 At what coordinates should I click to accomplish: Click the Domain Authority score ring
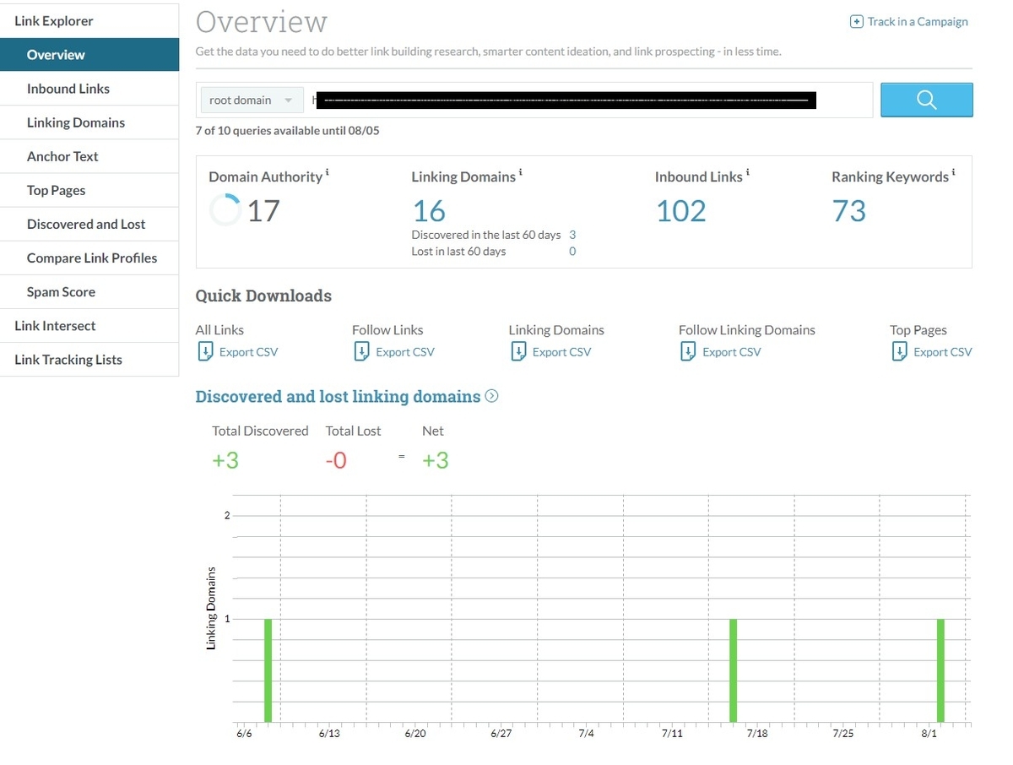click(225, 209)
